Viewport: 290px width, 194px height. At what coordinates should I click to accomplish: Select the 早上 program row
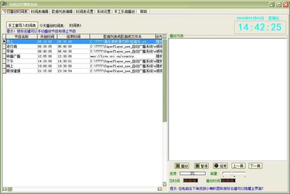point(82,42)
